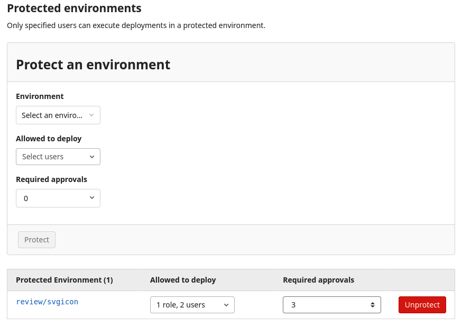462x326 pixels.
Task: Click the Protect button
Action: click(x=36, y=239)
